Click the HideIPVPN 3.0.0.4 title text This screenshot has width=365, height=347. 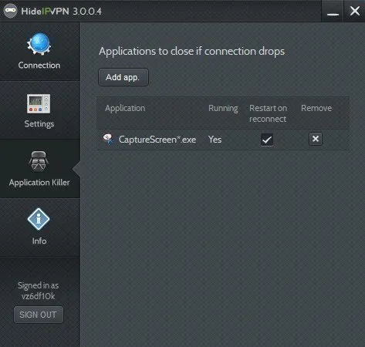coord(61,12)
